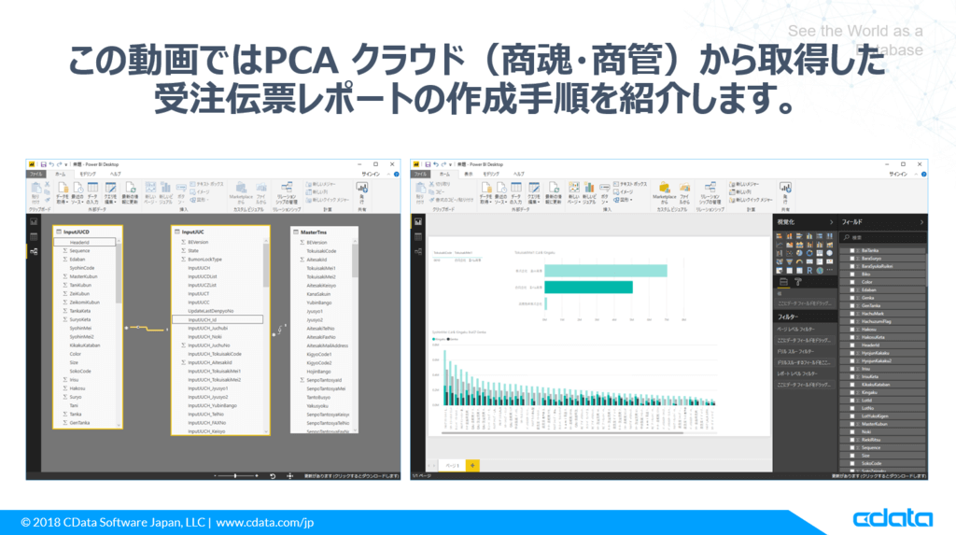Select the Format paint-roller icon in 視覚化 pane
The height and width of the screenshot is (535, 956).
click(798, 282)
